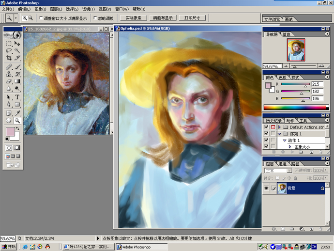Reset to default colors mini icon
Viewport: 334px width, 251px height.
(x=7, y=139)
